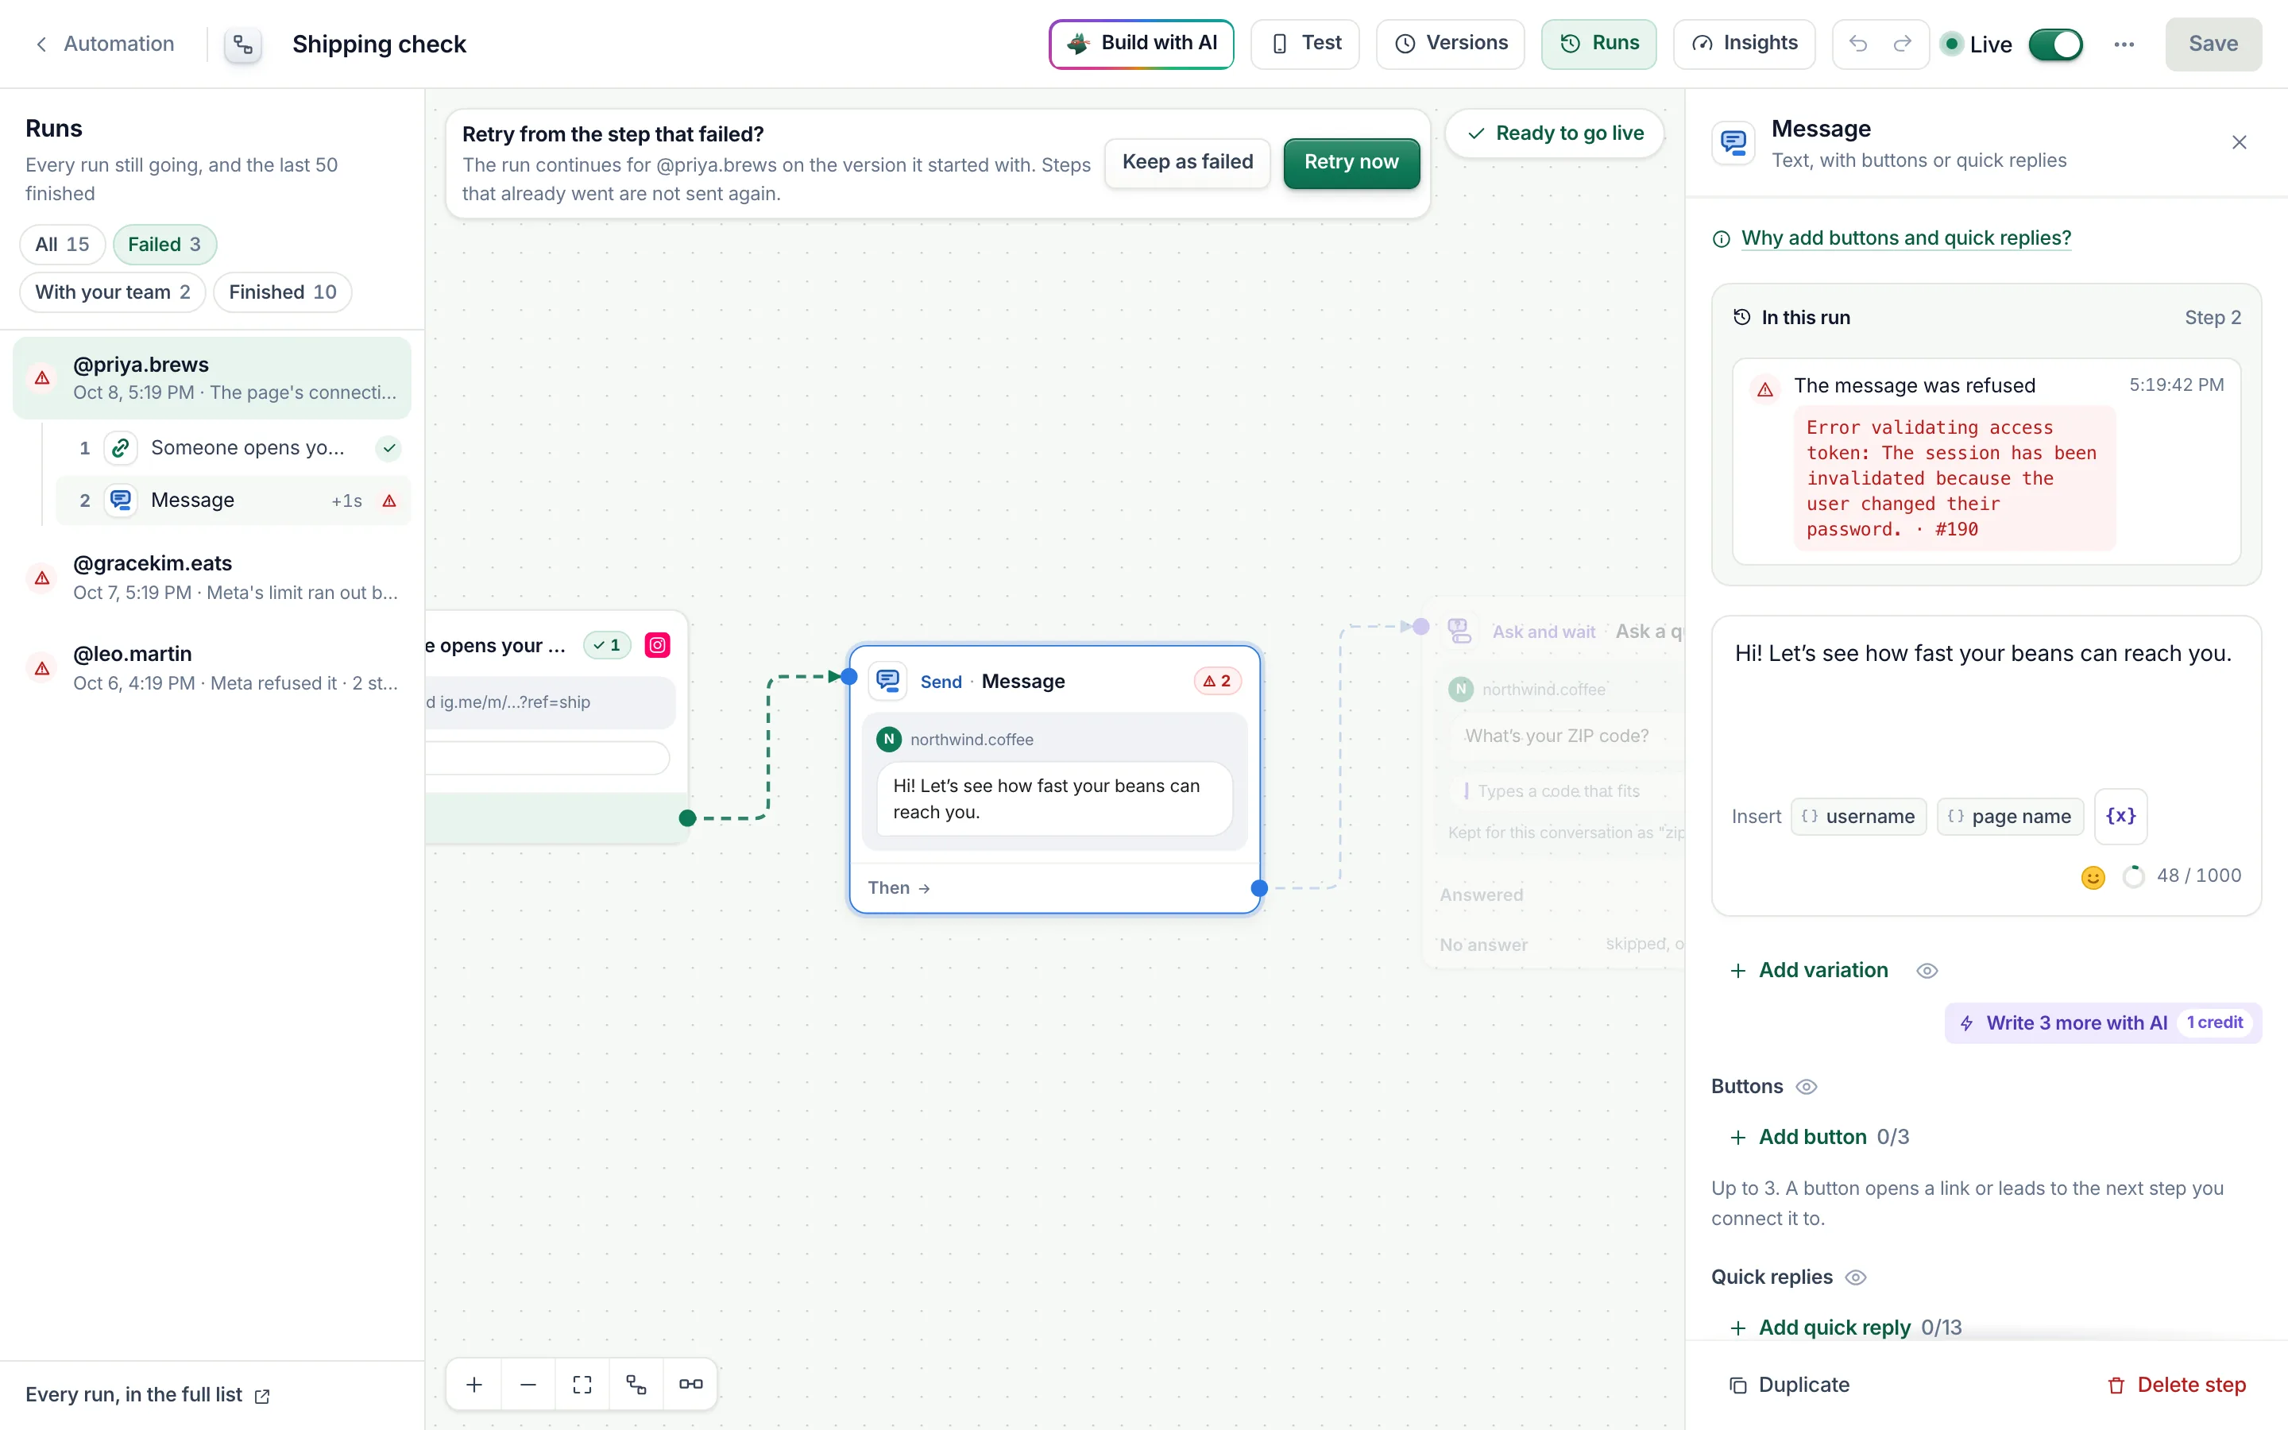This screenshot has width=2288, height=1430.
Task: Insert the username variable
Action: click(x=1859, y=817)
